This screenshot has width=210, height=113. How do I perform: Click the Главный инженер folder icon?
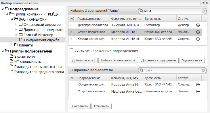(x=21, y=35)
